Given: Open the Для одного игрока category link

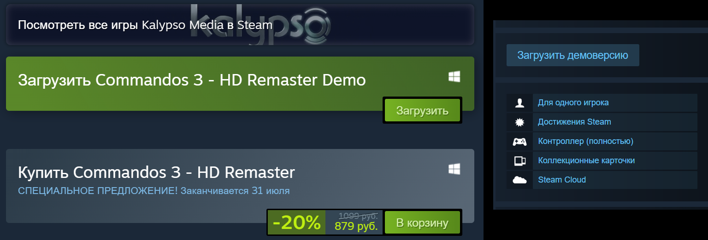Looking at the screenshot, I should click(573, 103).
